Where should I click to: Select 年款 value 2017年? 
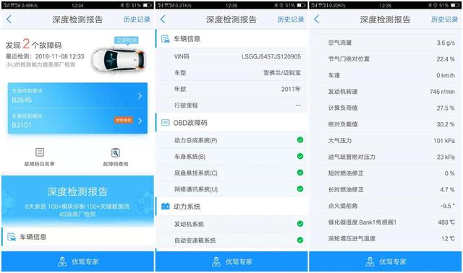pyautogui.click(x=291, y=89)
